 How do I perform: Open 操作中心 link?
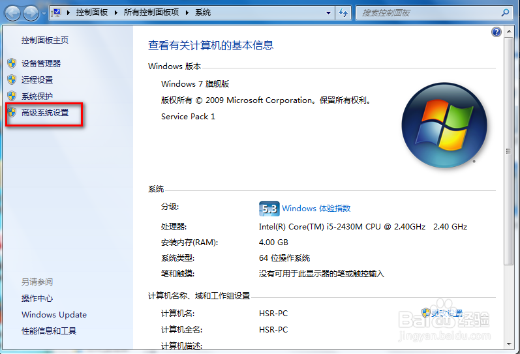point(37,299)
